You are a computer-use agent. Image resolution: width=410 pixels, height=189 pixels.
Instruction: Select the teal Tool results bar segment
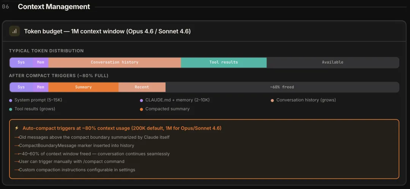coord(224,62)
